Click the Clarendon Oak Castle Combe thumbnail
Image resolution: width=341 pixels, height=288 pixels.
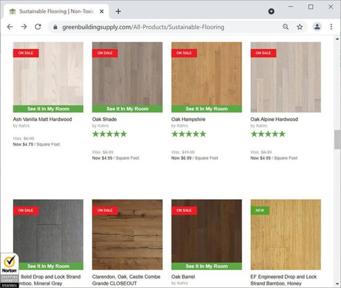(x=127, y=234)
